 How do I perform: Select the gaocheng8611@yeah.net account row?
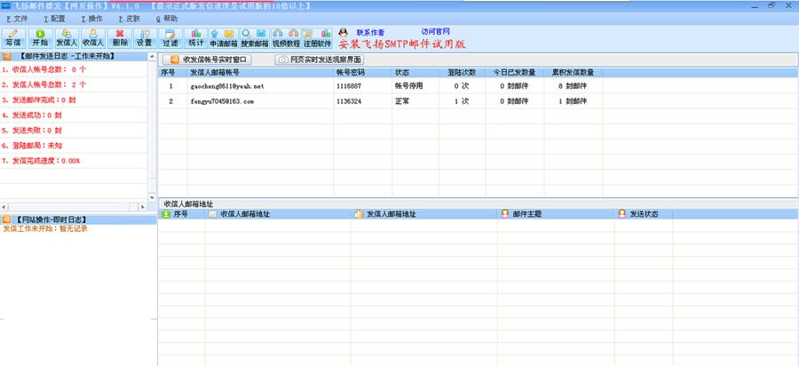[x=227, y=86]
